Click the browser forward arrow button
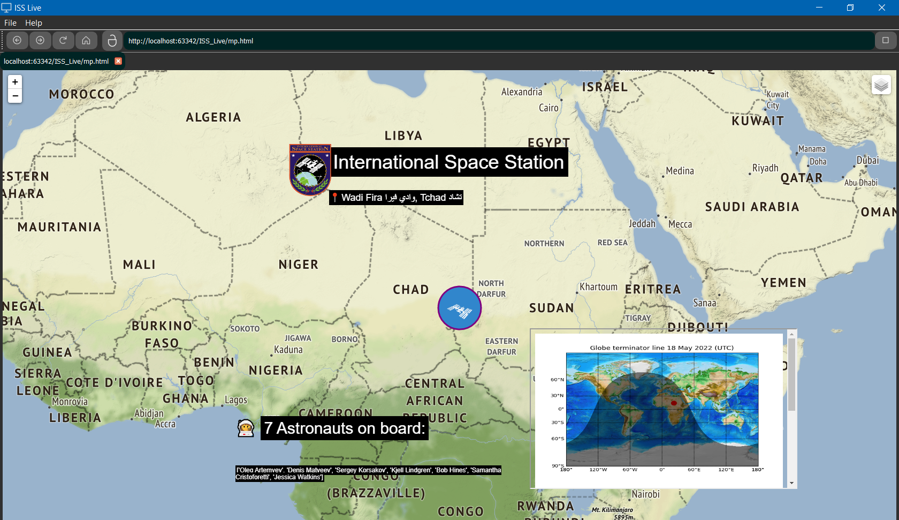This screenshot has width=899, height=520. pyautogui.click(x=40, y=41)
